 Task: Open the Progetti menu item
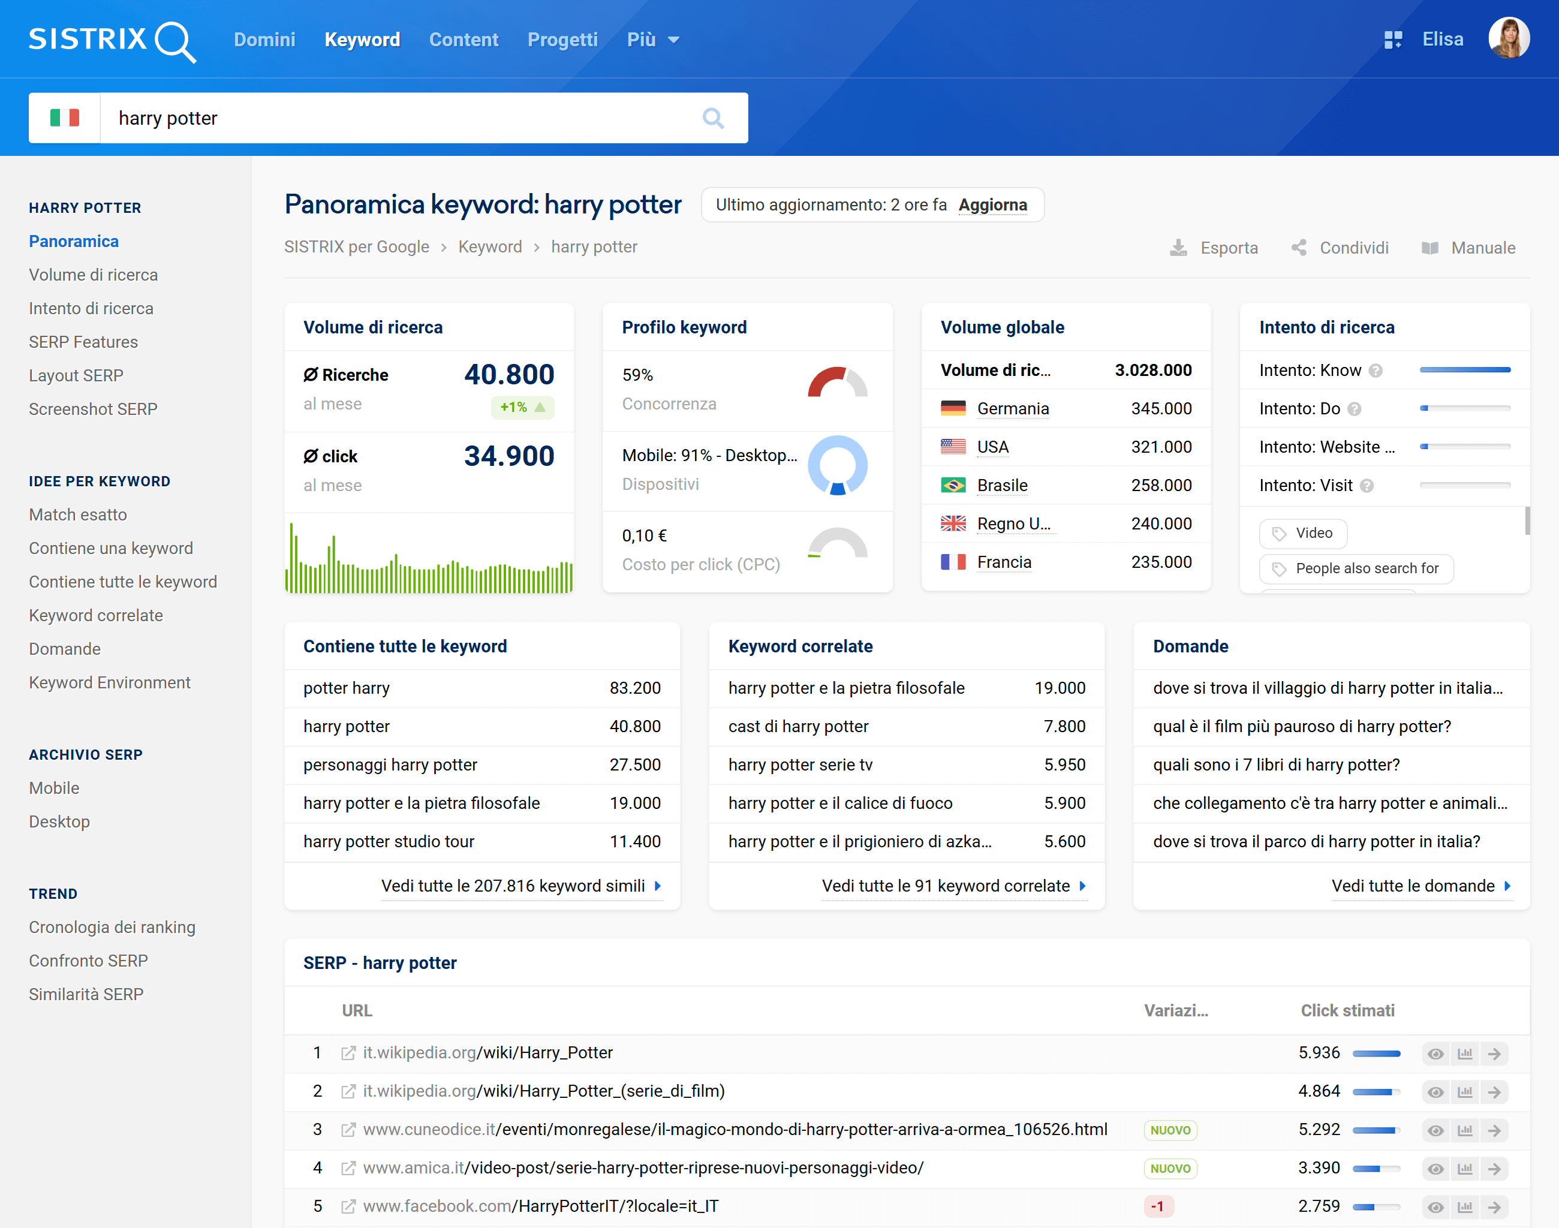pyautogui.click(x=562, y=40)
